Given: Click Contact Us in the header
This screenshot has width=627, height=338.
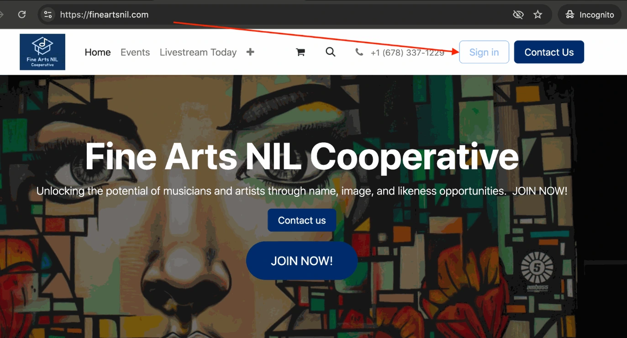Looking at the screenshot, I should point(549,52).
